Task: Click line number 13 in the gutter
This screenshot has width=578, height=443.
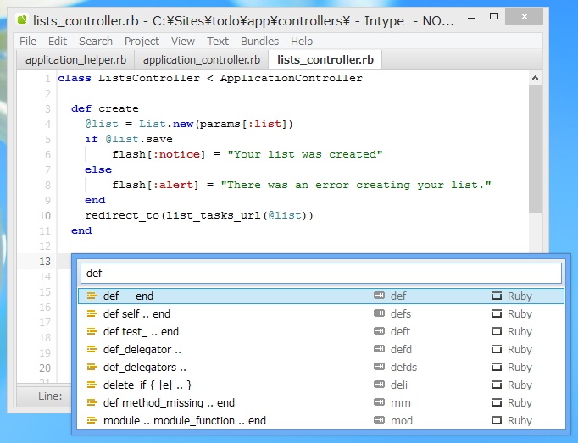Action: 45,261
